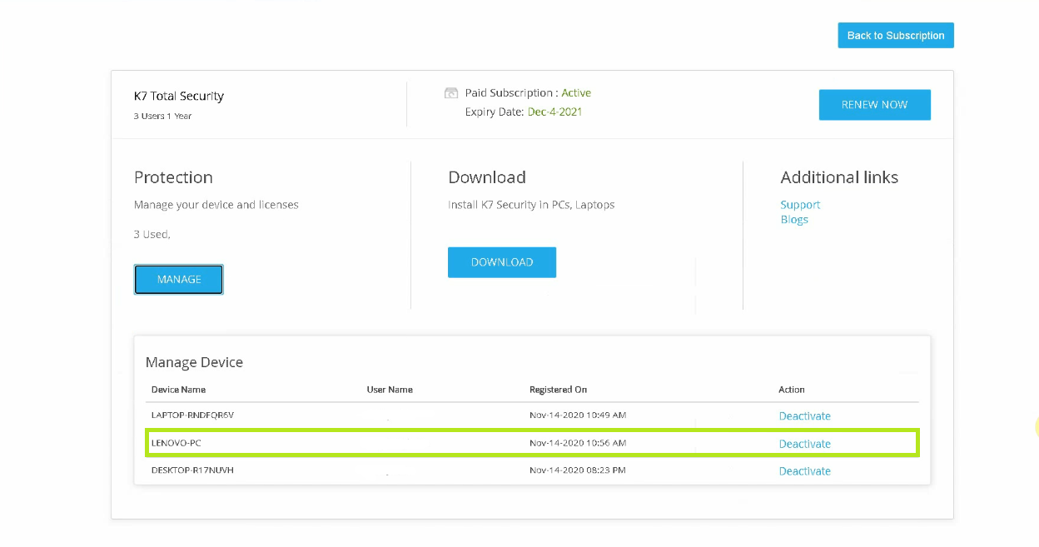Click the Registered On column header

[558, 390]
